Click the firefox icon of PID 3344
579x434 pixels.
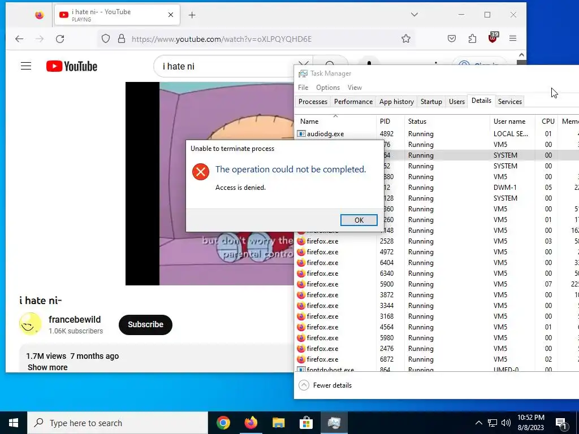(x=301, y=306)
